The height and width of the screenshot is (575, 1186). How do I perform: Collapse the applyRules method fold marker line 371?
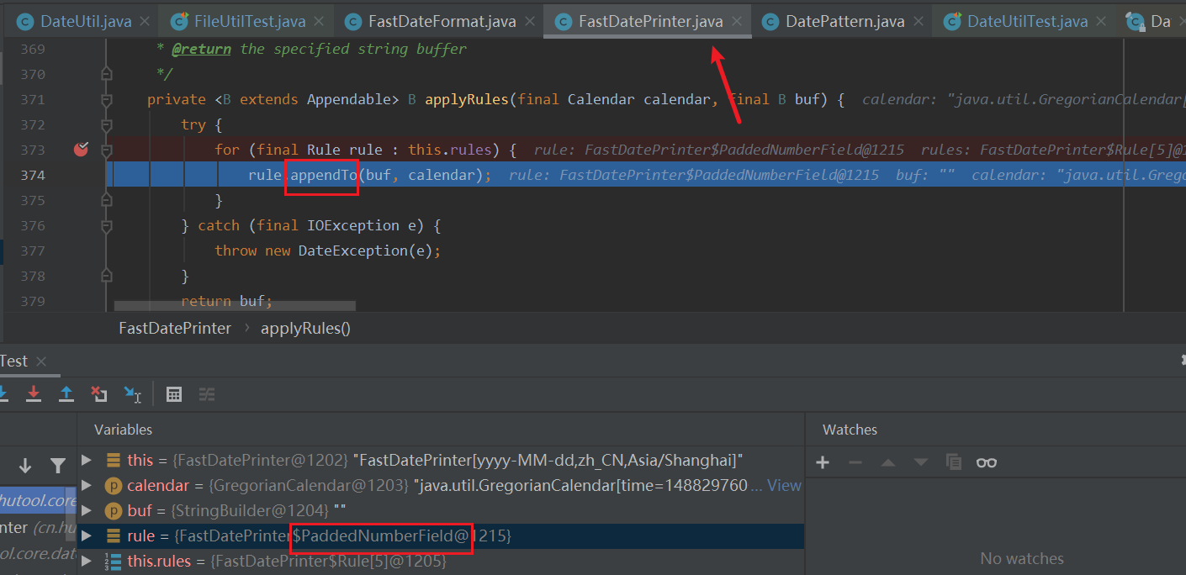(107, 99)
